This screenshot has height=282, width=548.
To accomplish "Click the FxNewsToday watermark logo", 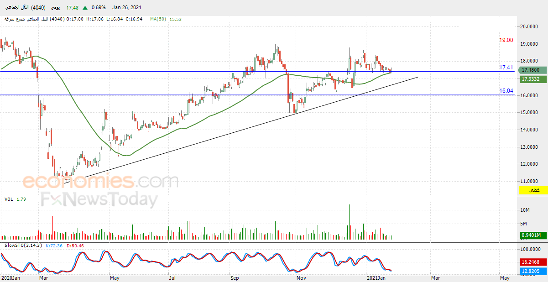I will click(99, 200).
